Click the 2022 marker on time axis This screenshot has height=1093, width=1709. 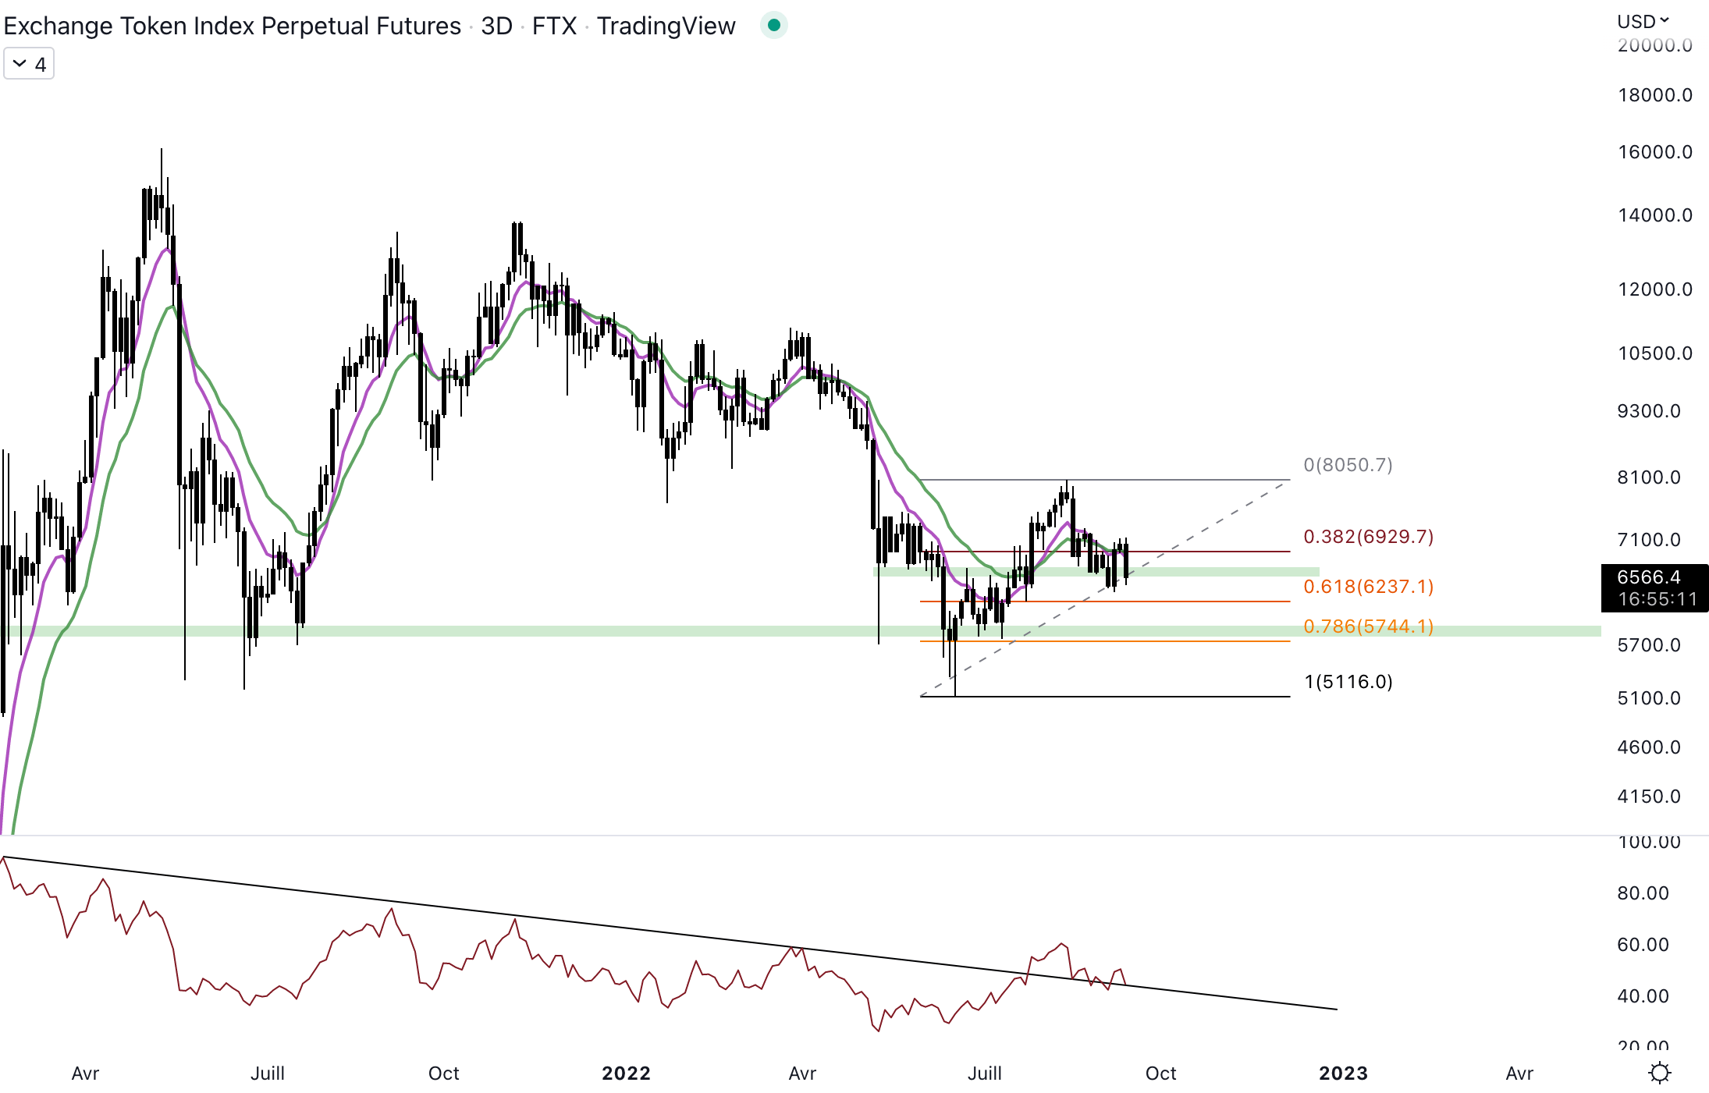pos(626,1073)
